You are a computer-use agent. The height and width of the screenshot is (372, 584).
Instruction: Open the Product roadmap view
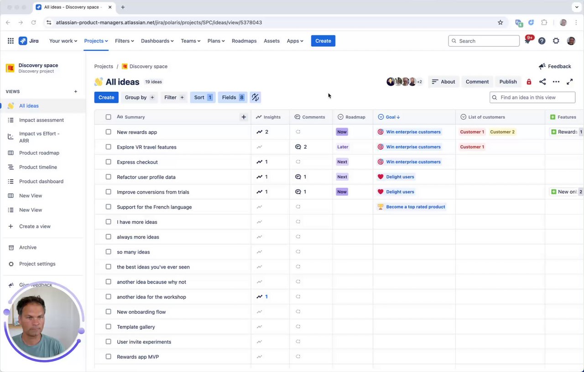[x=39, y=153]
